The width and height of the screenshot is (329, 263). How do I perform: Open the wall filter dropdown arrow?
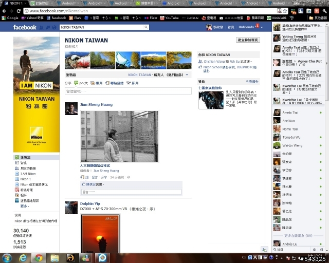[x=187, y=74]
